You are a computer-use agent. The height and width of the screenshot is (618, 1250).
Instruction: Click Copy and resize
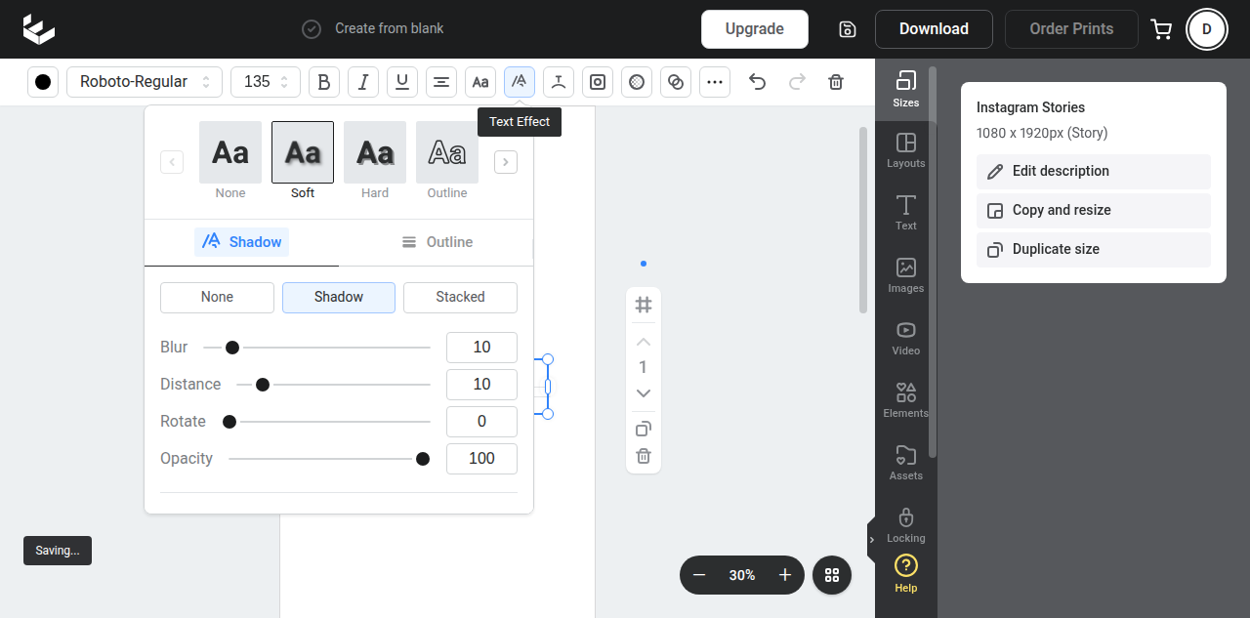(x=1094, y=211)
